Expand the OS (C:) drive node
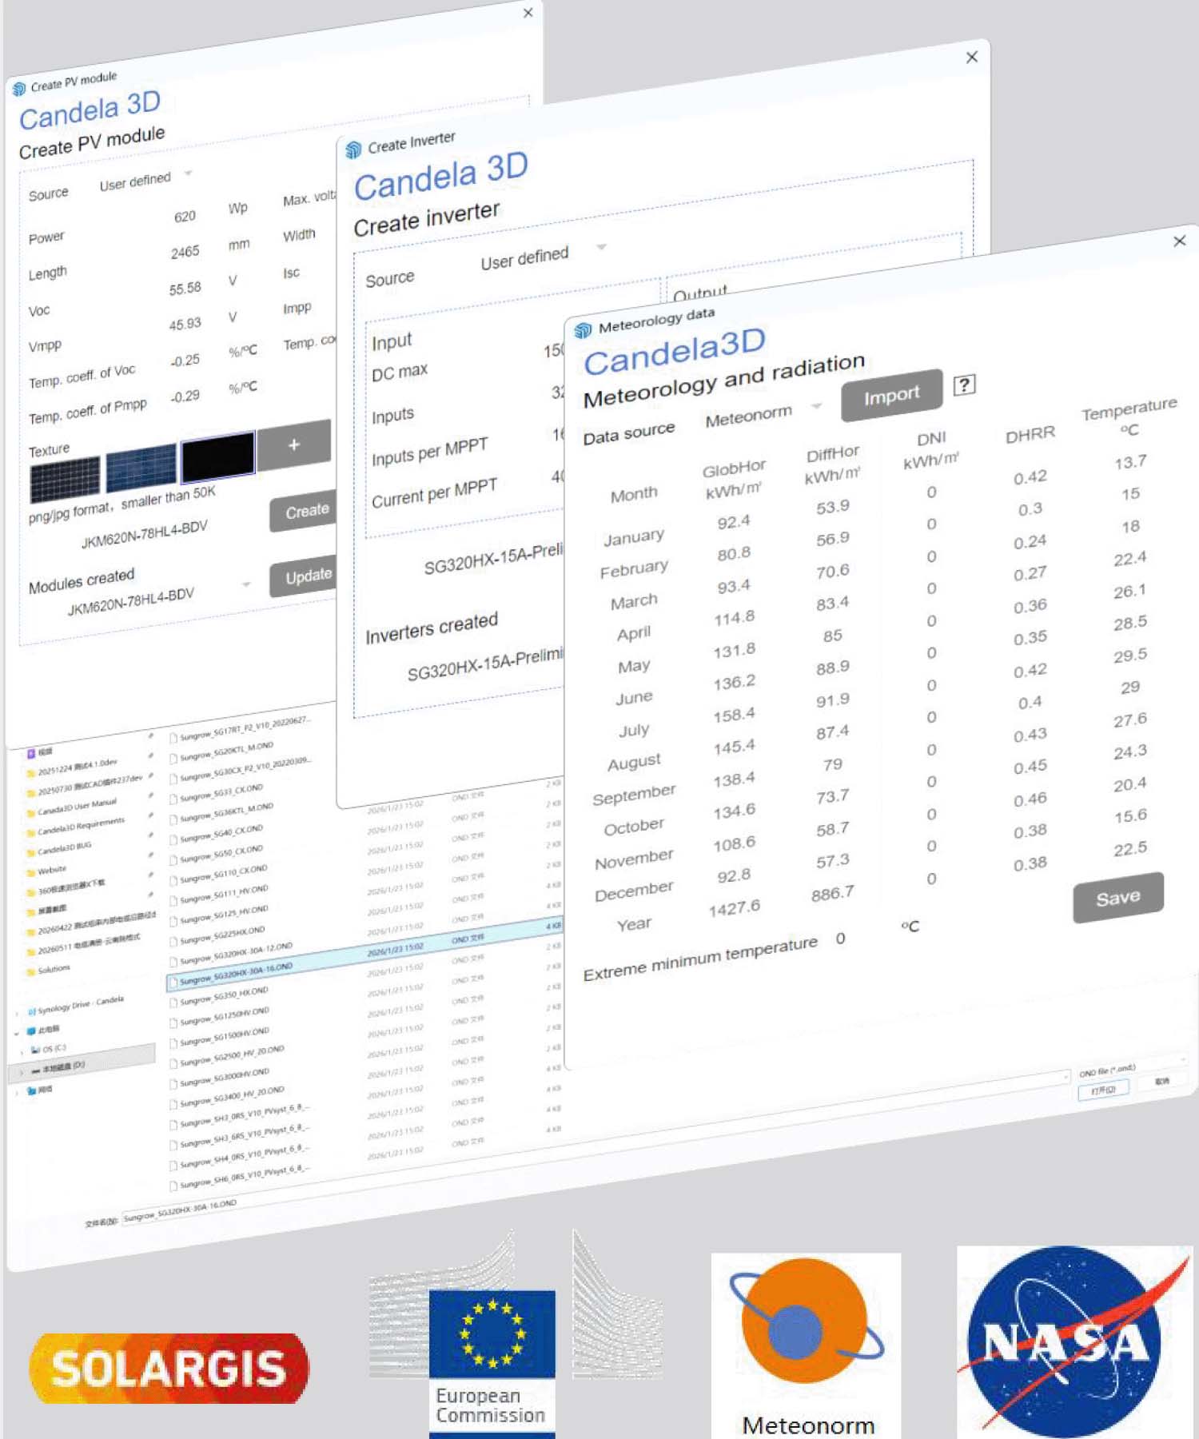The image size is (1199, 1439). point(22,1051)
